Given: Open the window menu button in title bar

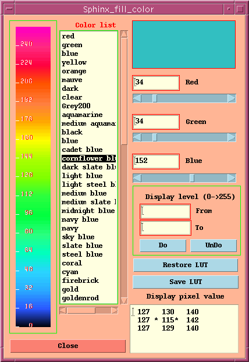Looking at the screenshot, I should (x=9, y=9).
